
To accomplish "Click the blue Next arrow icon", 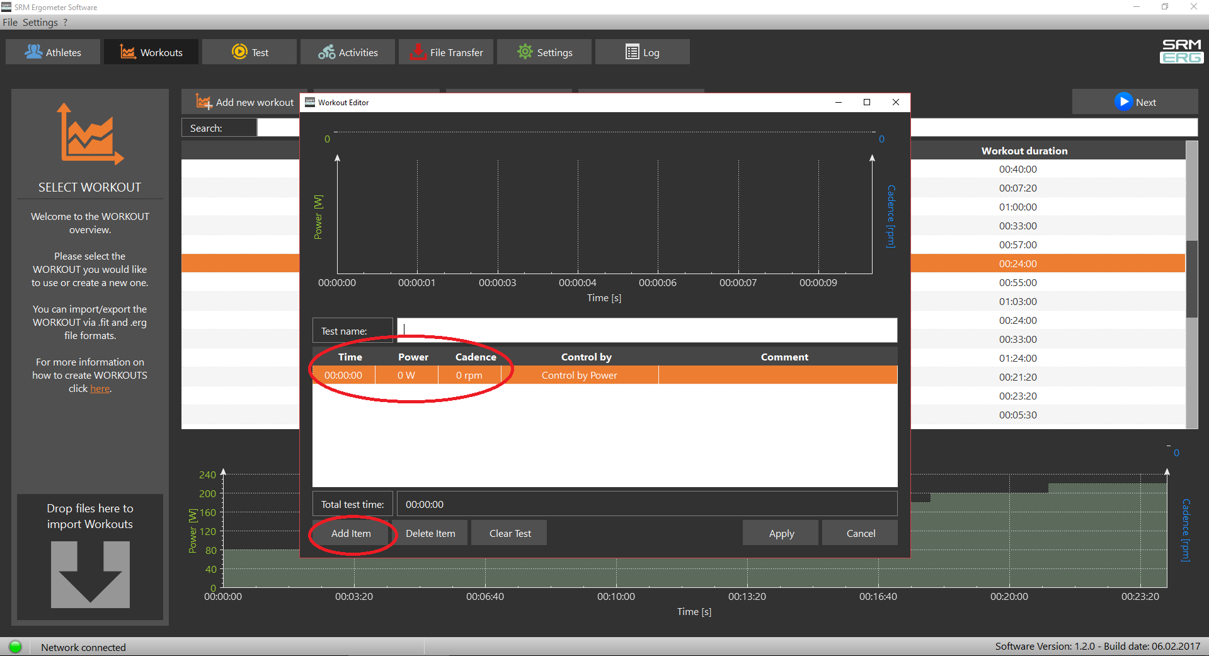I will [1123, 101].
